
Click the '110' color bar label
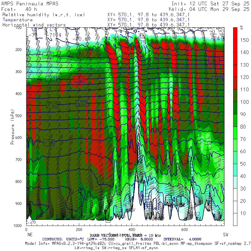coord(244,90)
